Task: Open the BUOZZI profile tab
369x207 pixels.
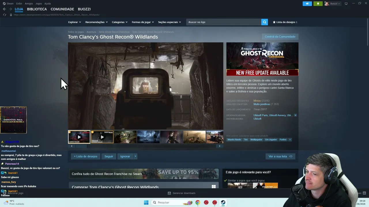Action: 84,9
